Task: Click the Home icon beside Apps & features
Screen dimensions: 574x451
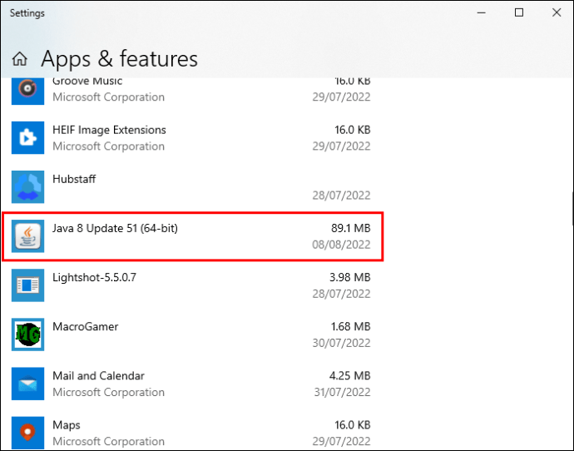Action: tap(20, 59)
